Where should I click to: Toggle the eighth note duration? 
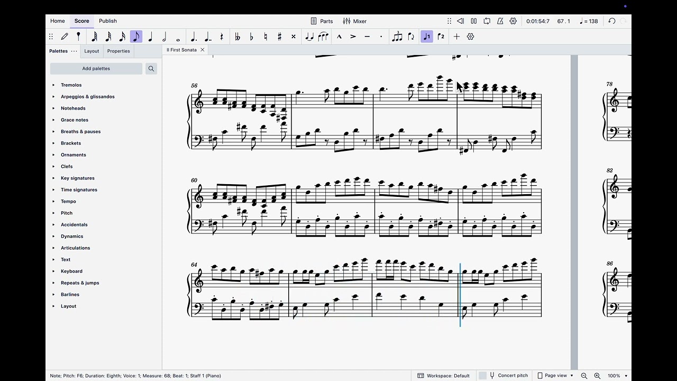pos(136,37)
